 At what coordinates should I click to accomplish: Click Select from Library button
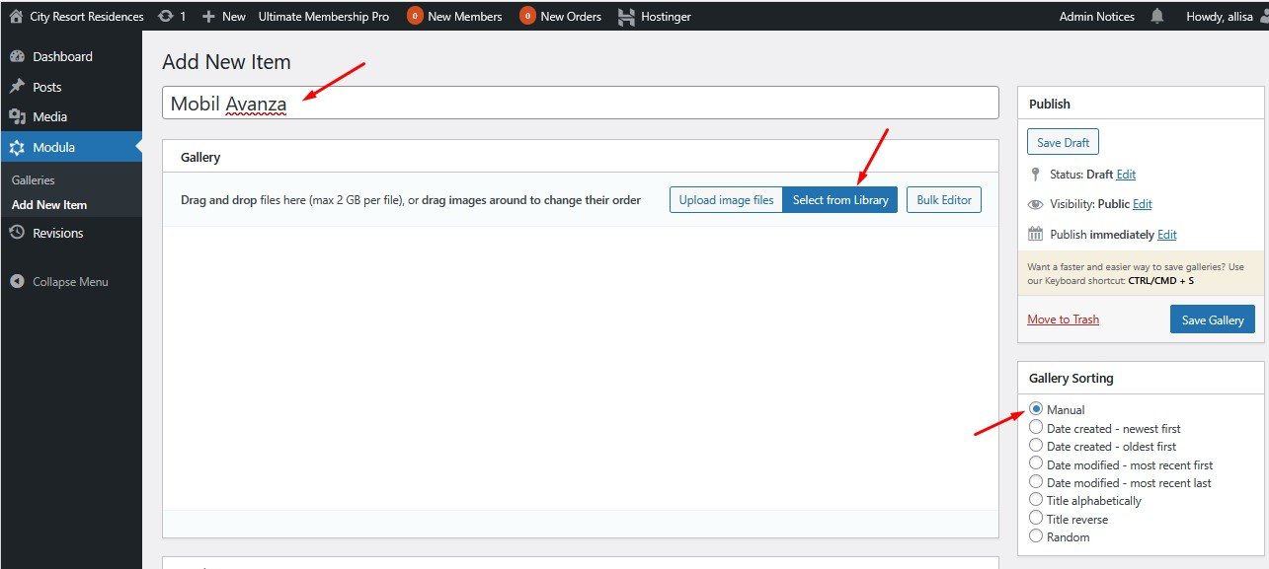[x=839, y=200]
